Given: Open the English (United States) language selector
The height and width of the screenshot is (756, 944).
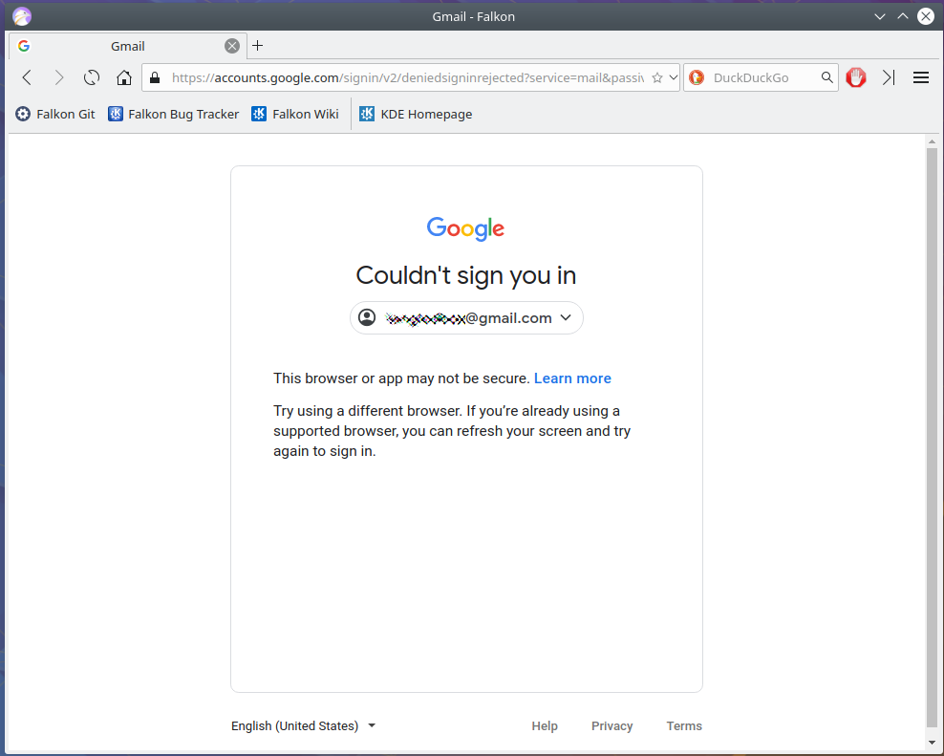Looking at the screenshot, I should tap(303, 725).
